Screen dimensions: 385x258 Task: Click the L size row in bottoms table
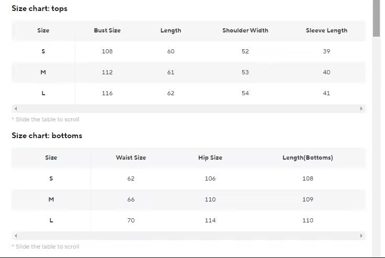pyautogui.click(x=51, y=220)
